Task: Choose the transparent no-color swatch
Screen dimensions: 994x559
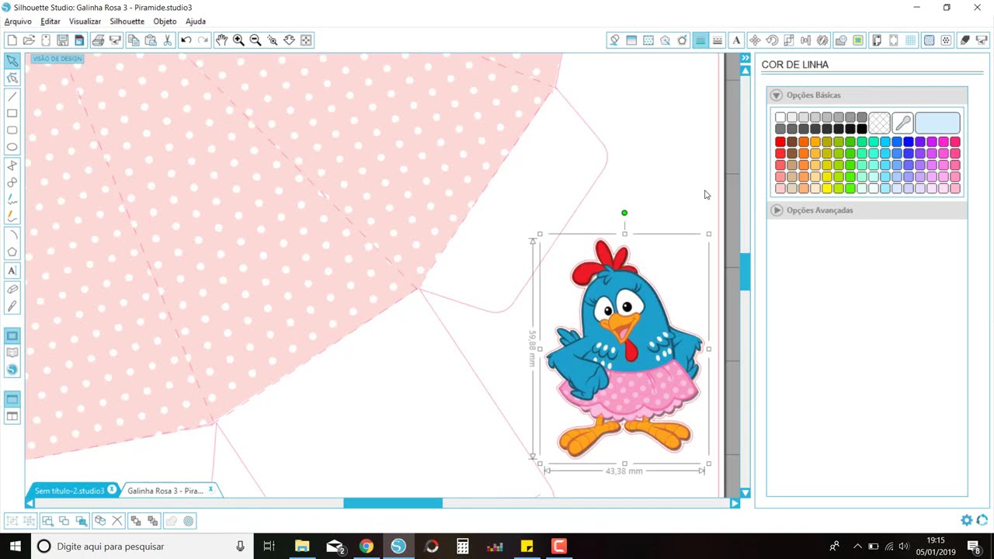Action: (879, 123)
